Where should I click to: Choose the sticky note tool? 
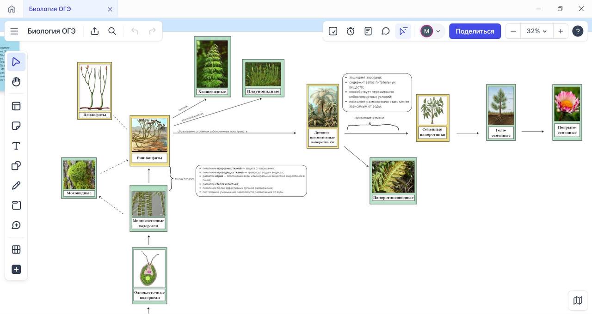[16, 126]
